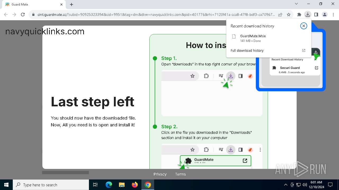Close the Recent download history popup

click(304, 26)
